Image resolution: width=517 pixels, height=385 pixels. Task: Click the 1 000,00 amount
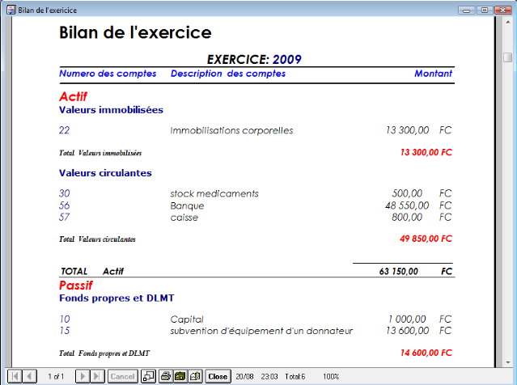(x=407, y=319)
